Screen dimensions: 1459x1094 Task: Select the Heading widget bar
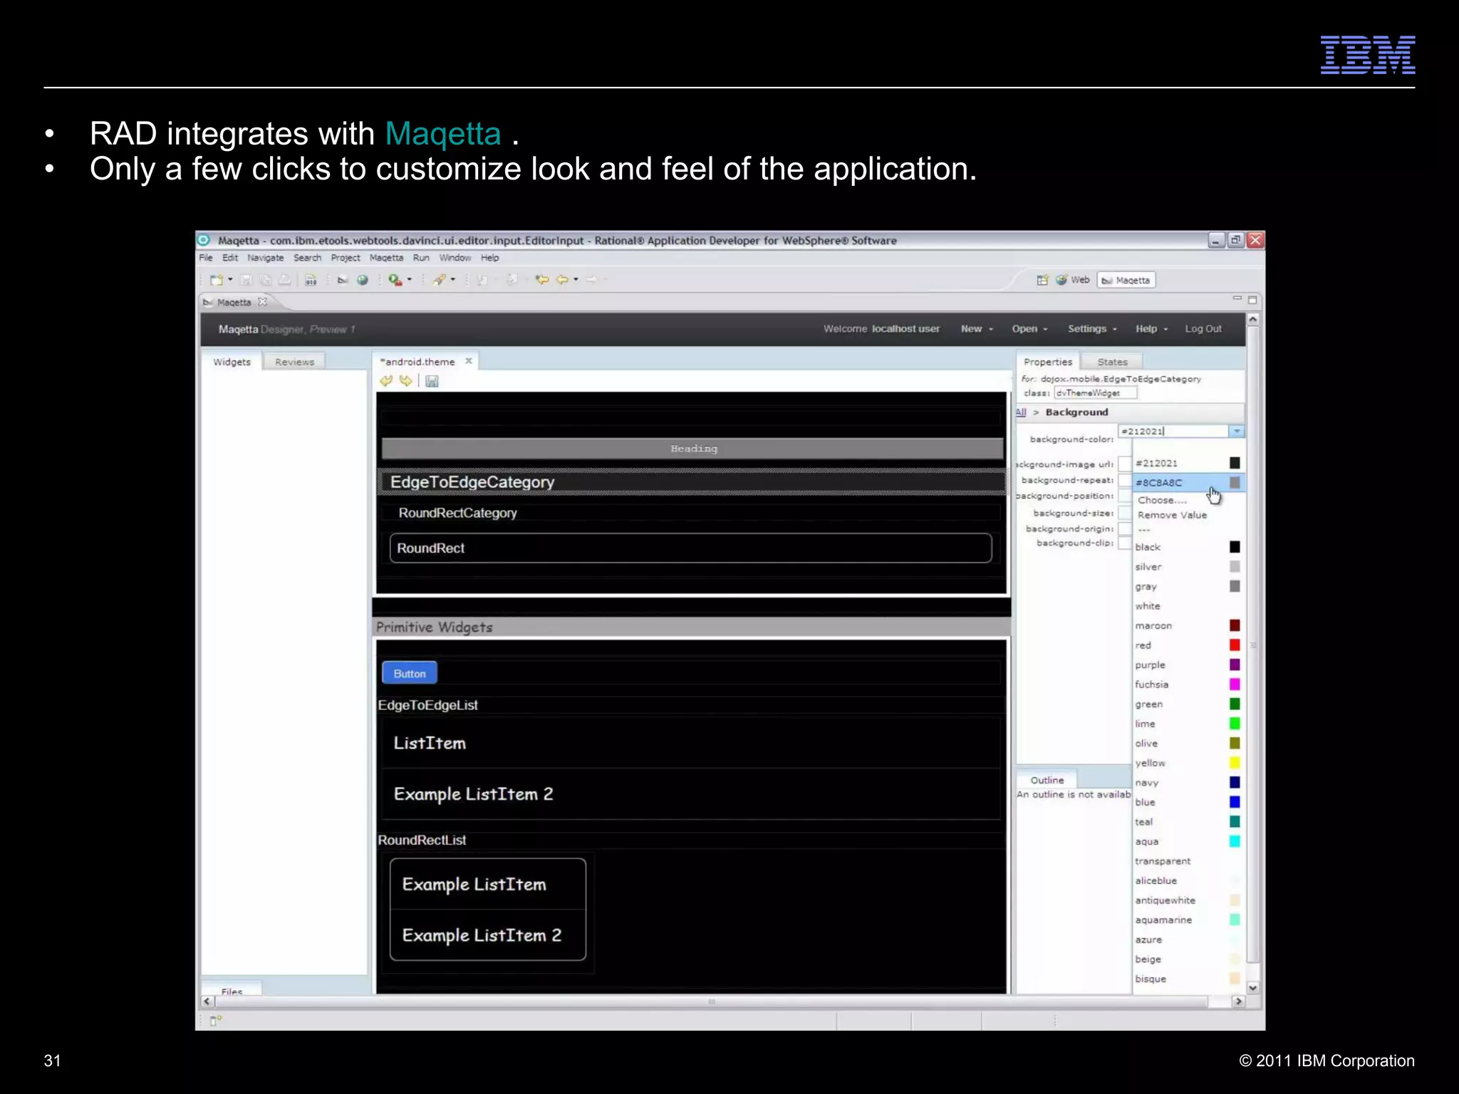[x=692, y=449]
